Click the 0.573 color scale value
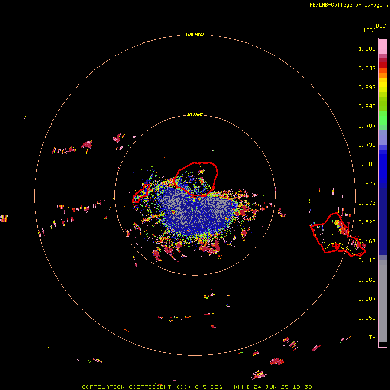The width and height of the screenshot is (390, 390). [x=367, y=203]
